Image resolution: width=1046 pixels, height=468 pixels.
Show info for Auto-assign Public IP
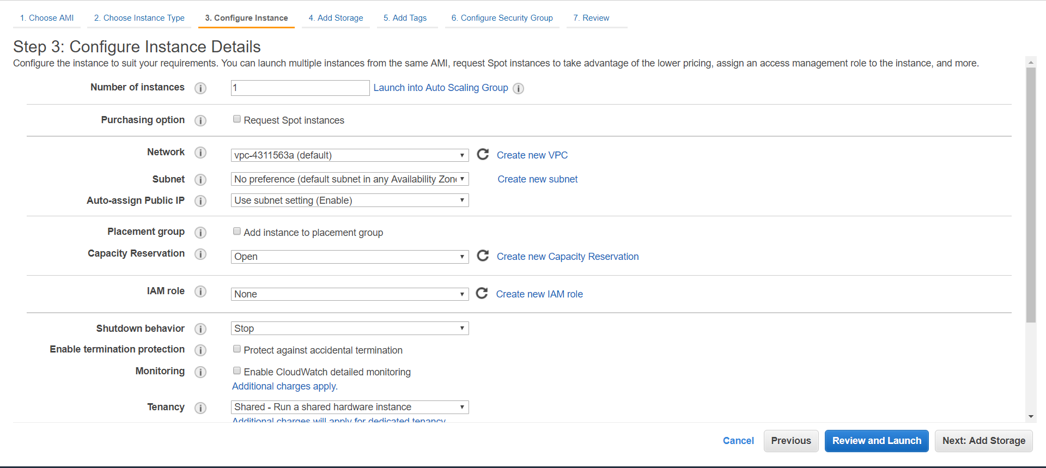click(200, 201)
